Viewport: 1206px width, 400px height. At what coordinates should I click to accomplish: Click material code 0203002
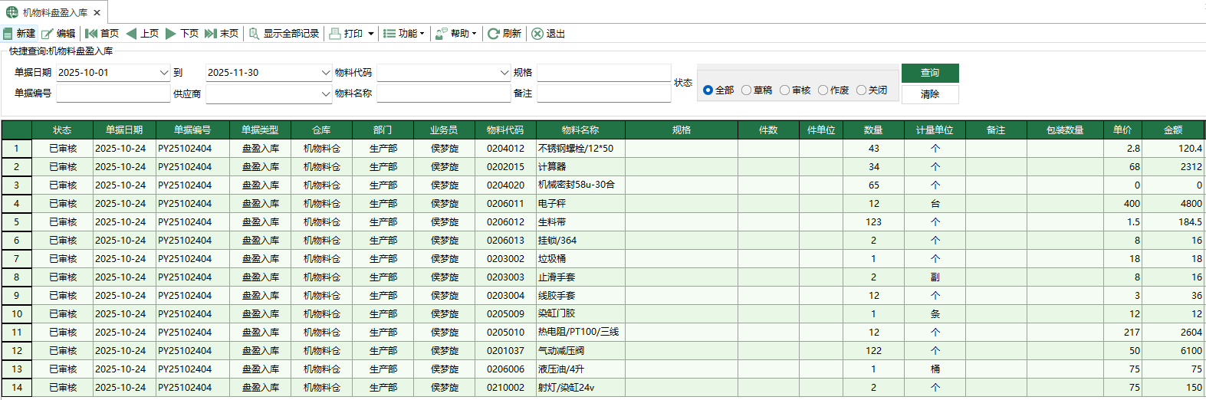(x=505, y=259)
